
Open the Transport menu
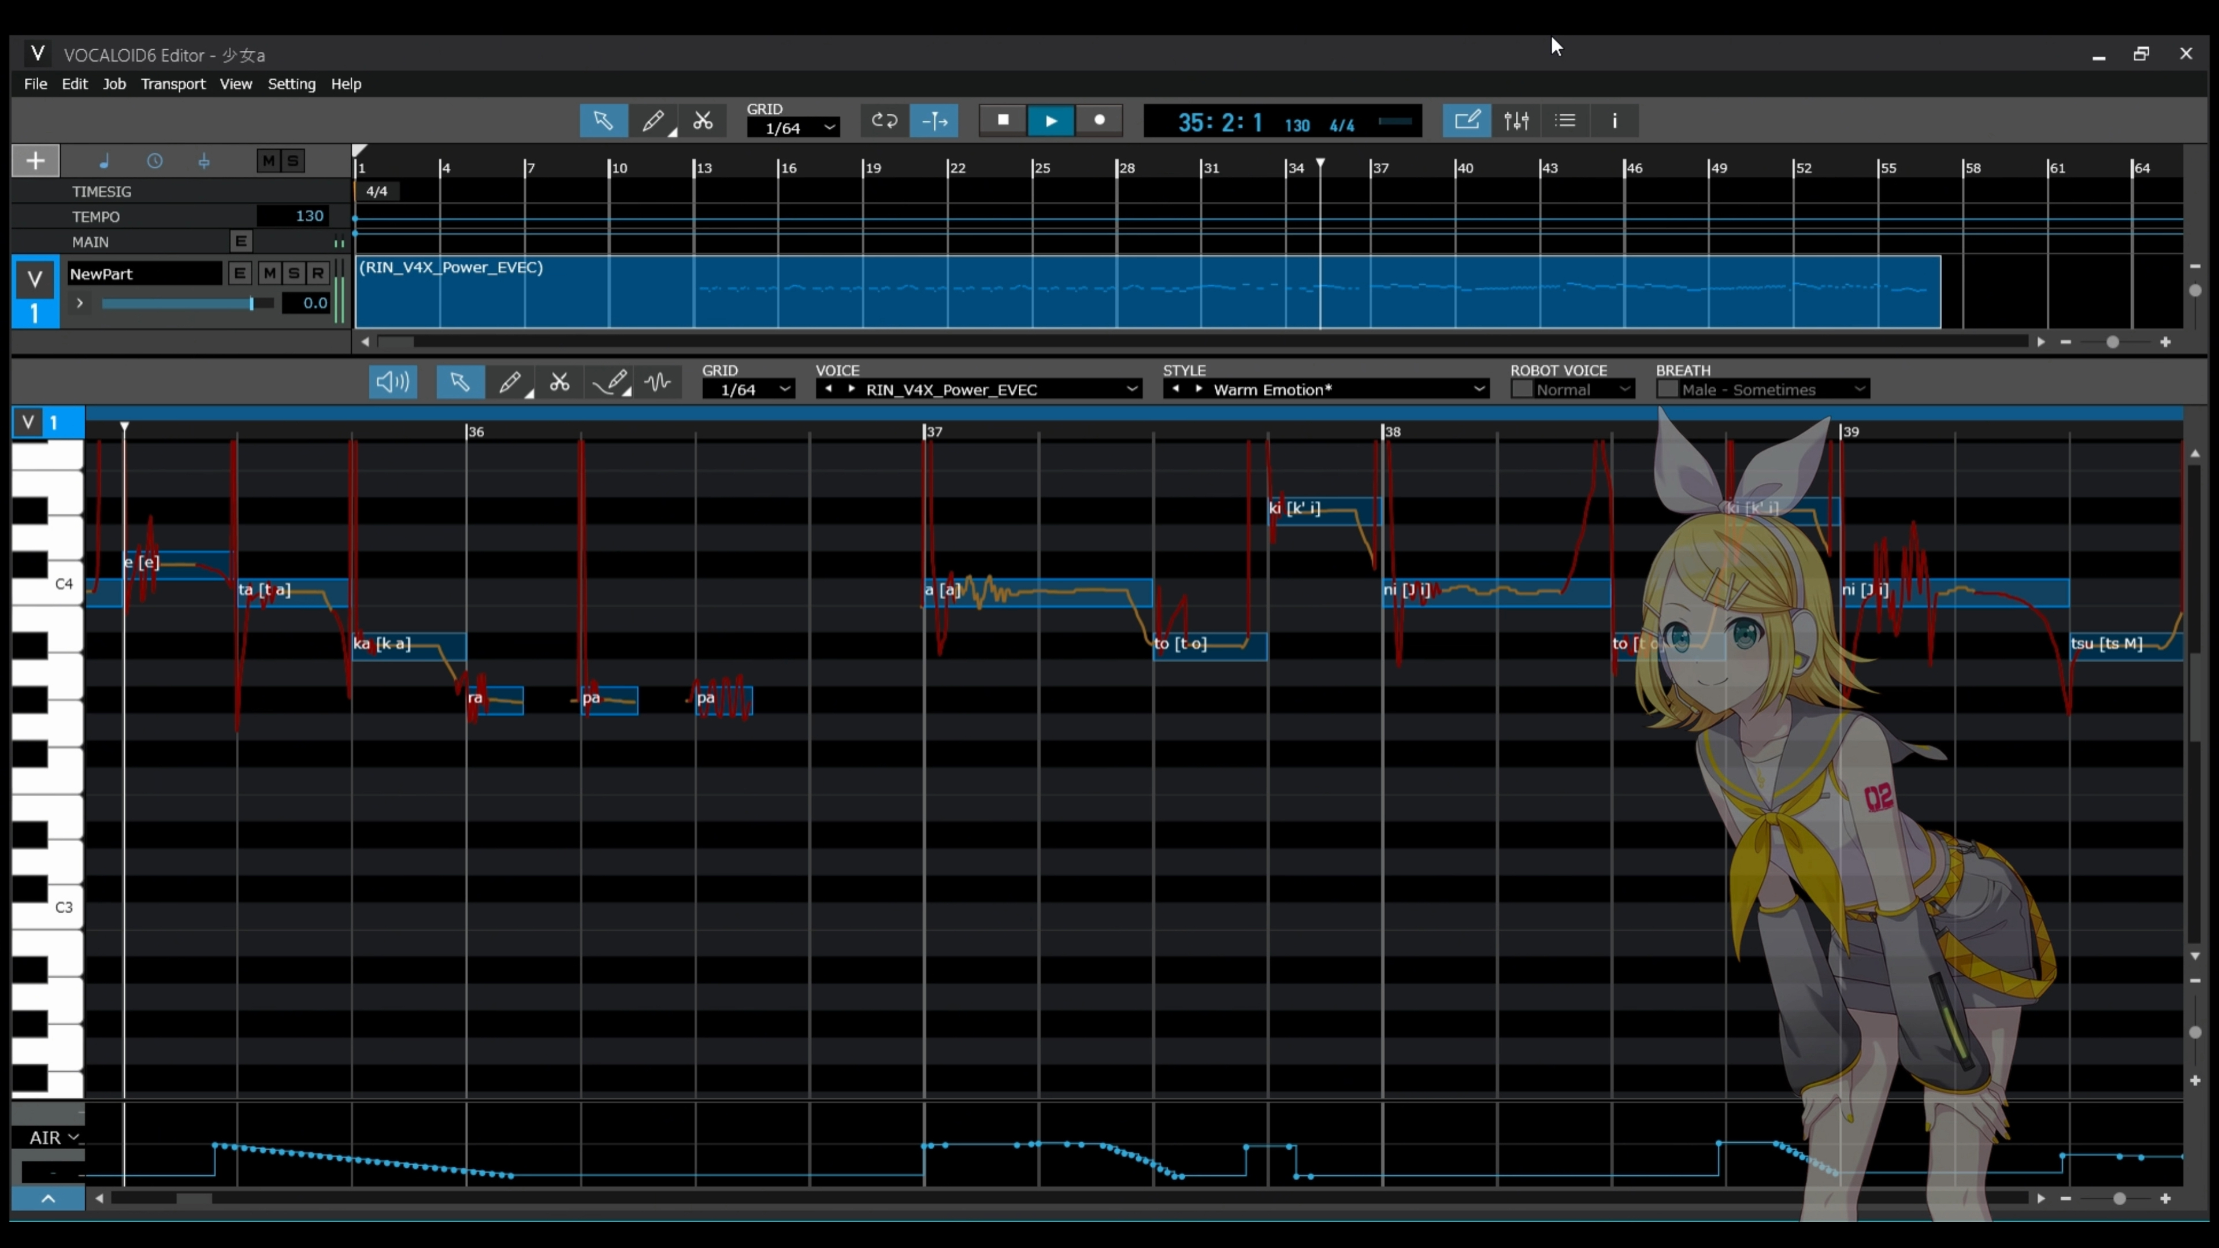pyautogui.click(x=173, y=84)
